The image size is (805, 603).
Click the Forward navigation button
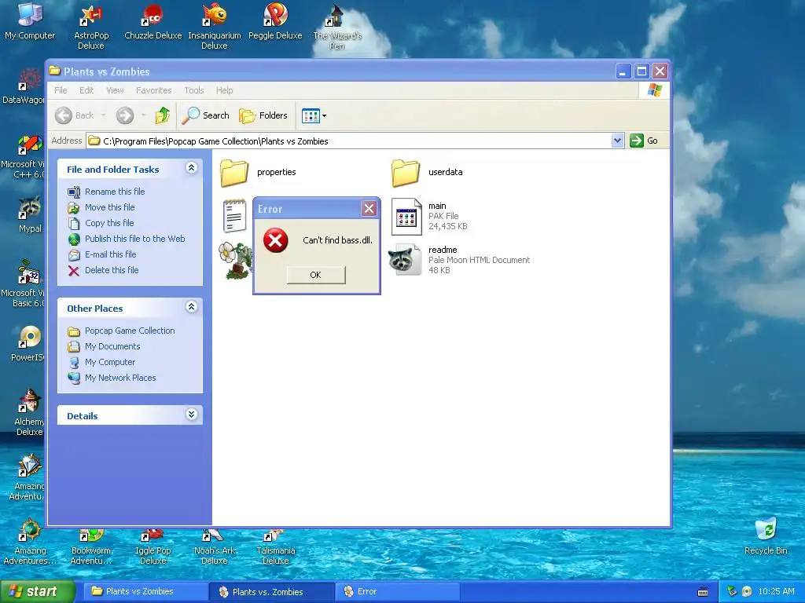[x=125, y=115]
